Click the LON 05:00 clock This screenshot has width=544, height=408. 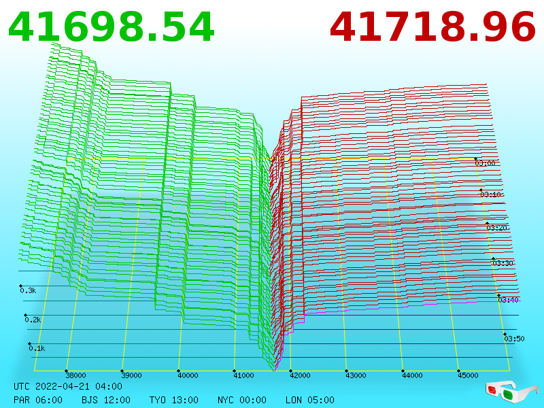pos(310,400)
